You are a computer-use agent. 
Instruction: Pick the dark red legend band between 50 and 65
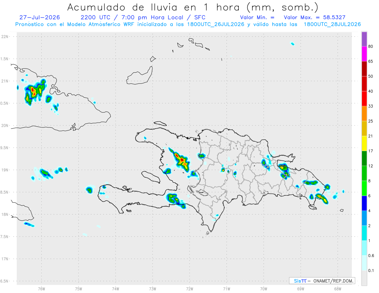tap(364, 69)
